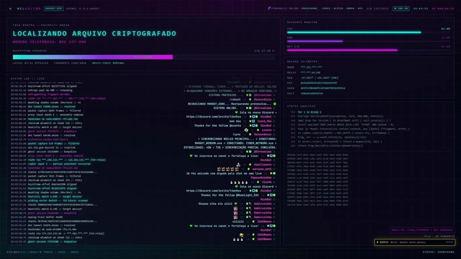
Task: Click the green status dot after 'Restaurando protocolos'
Action: point(274,104)
